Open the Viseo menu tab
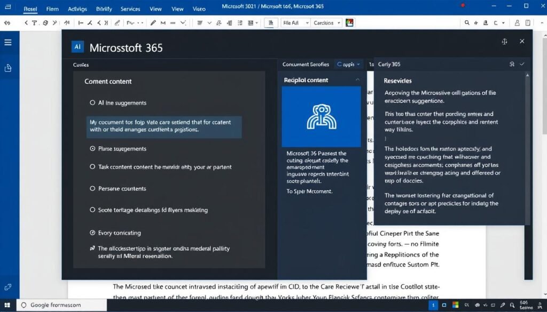Image resolution: width=547 pixels, height=312 pixels. (x=199, y=9)
